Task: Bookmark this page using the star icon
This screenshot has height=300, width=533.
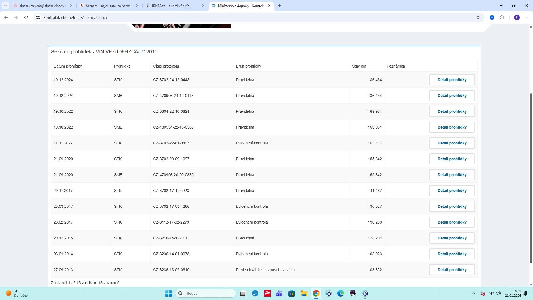Action: click(478, 17)
